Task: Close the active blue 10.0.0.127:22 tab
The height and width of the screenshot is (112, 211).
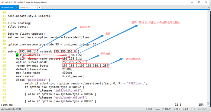Action: (17, 8)
